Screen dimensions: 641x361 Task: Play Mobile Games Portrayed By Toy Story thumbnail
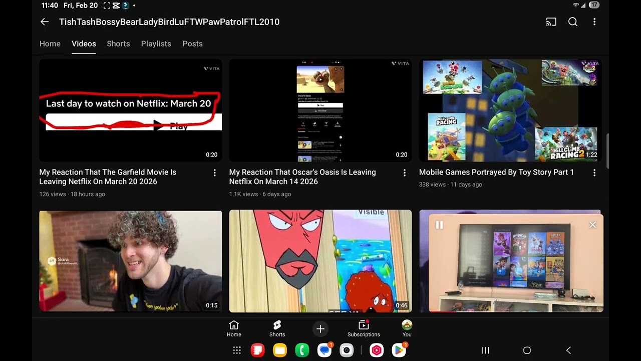point(510,110)
